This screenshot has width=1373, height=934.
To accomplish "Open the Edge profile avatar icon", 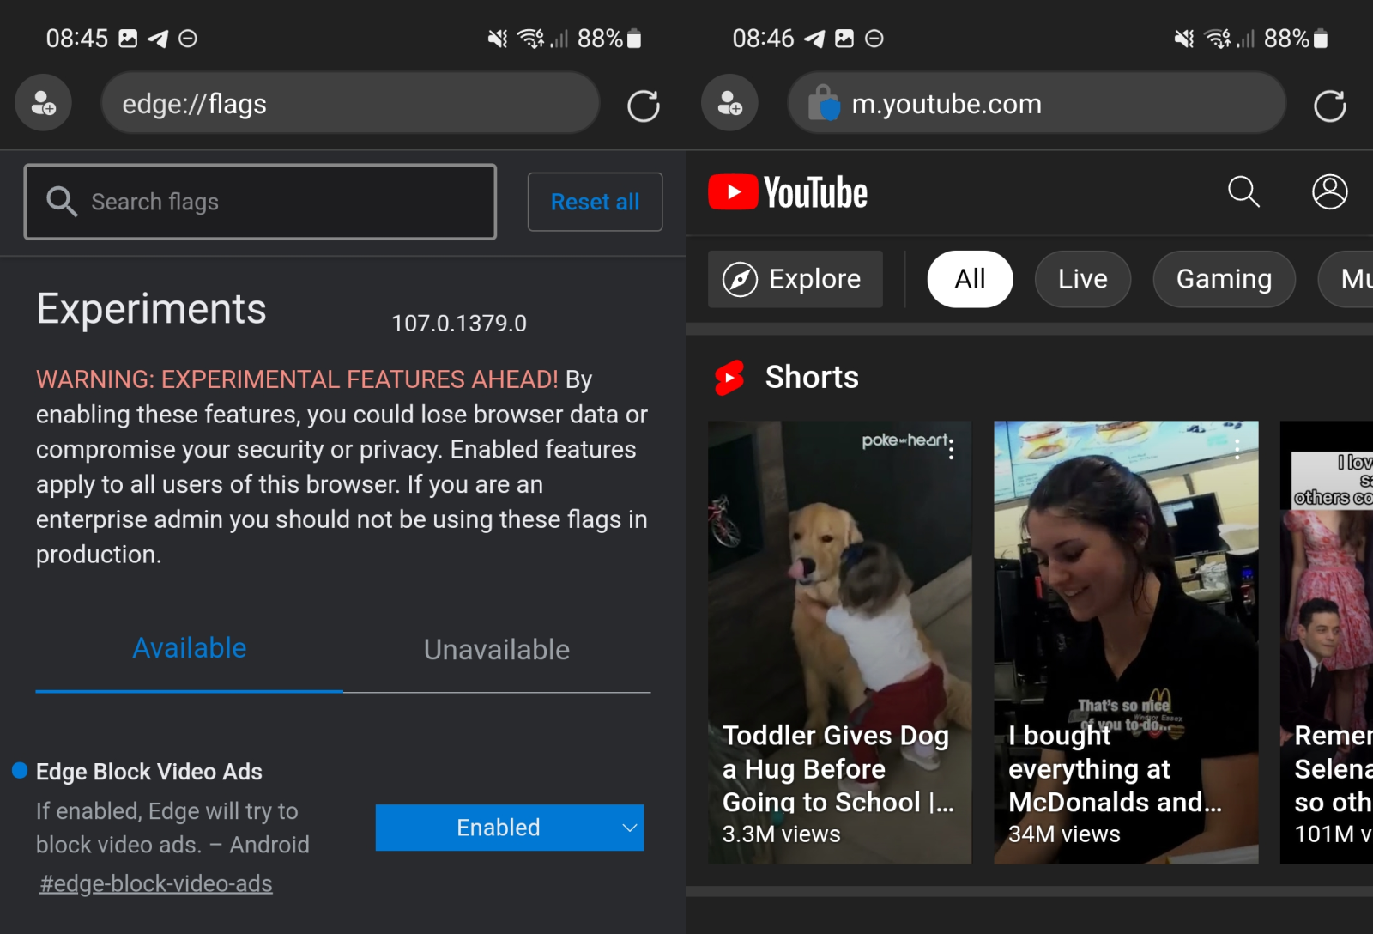I will (x=43, y=103).
